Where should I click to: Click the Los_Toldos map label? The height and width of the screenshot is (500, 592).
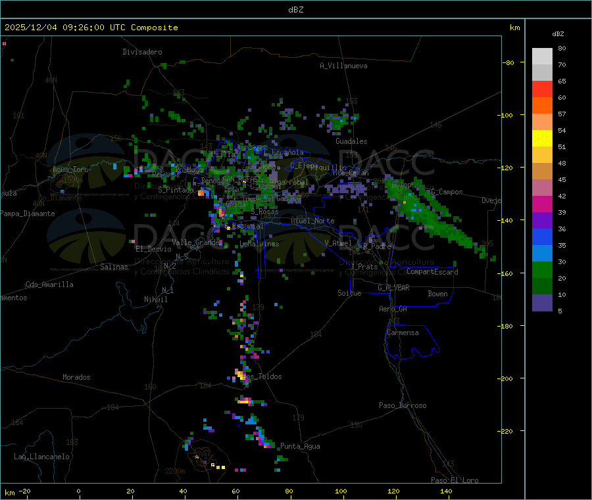(x=262, y=376)
